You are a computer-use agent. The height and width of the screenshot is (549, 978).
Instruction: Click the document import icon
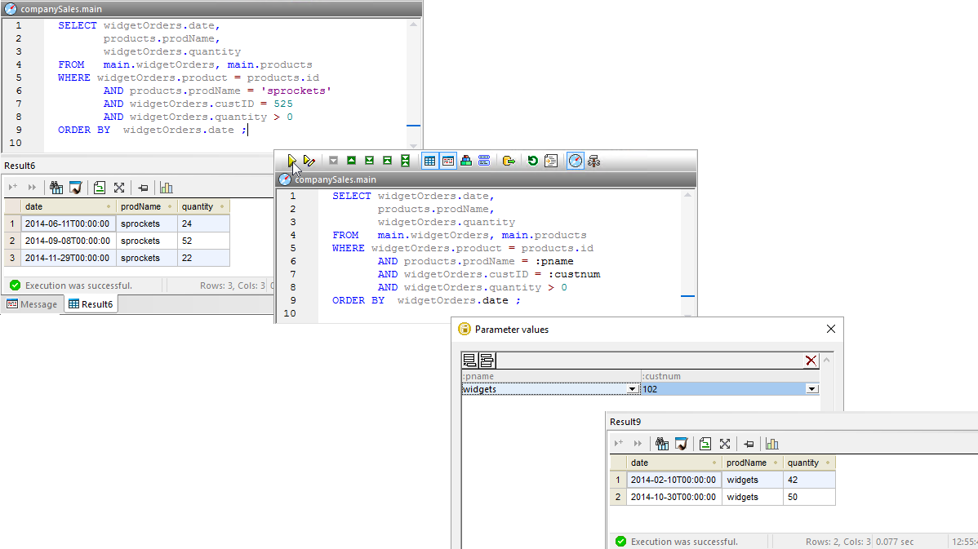click(551, 161)
